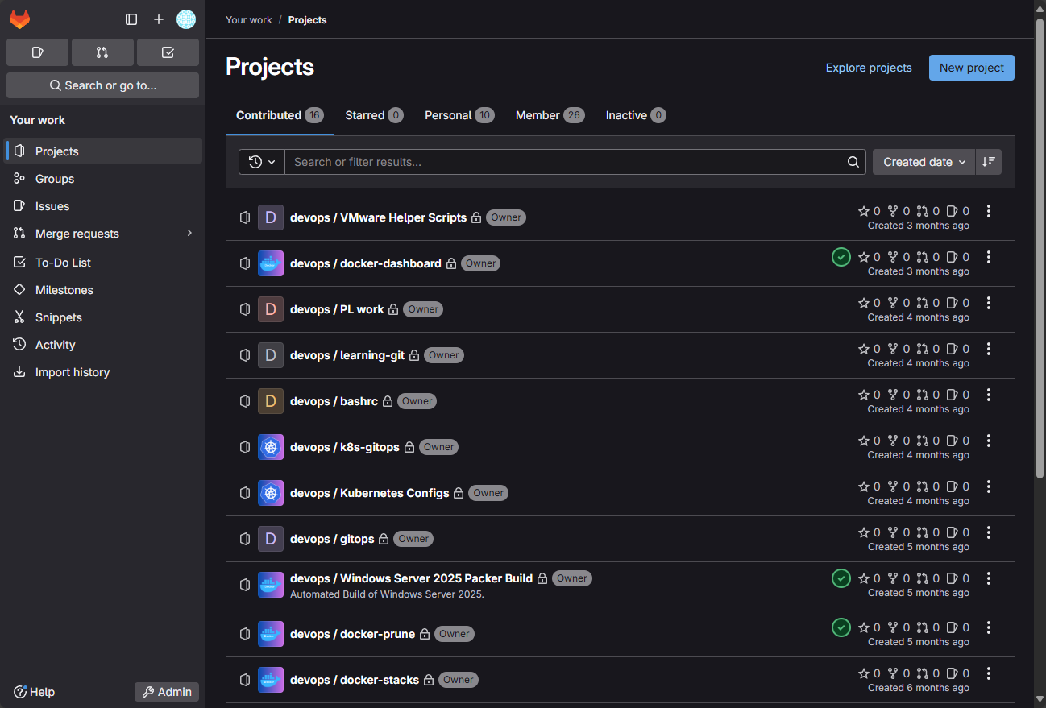
Task: View docker-dashboard pipeline passed status icon
Action: [x=841, y=257]
